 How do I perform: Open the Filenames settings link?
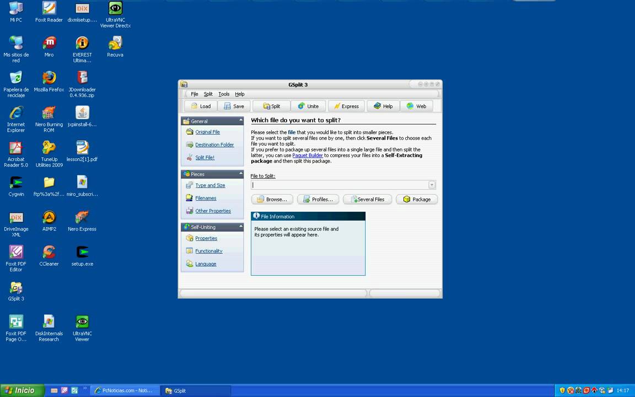coord(205,198)
